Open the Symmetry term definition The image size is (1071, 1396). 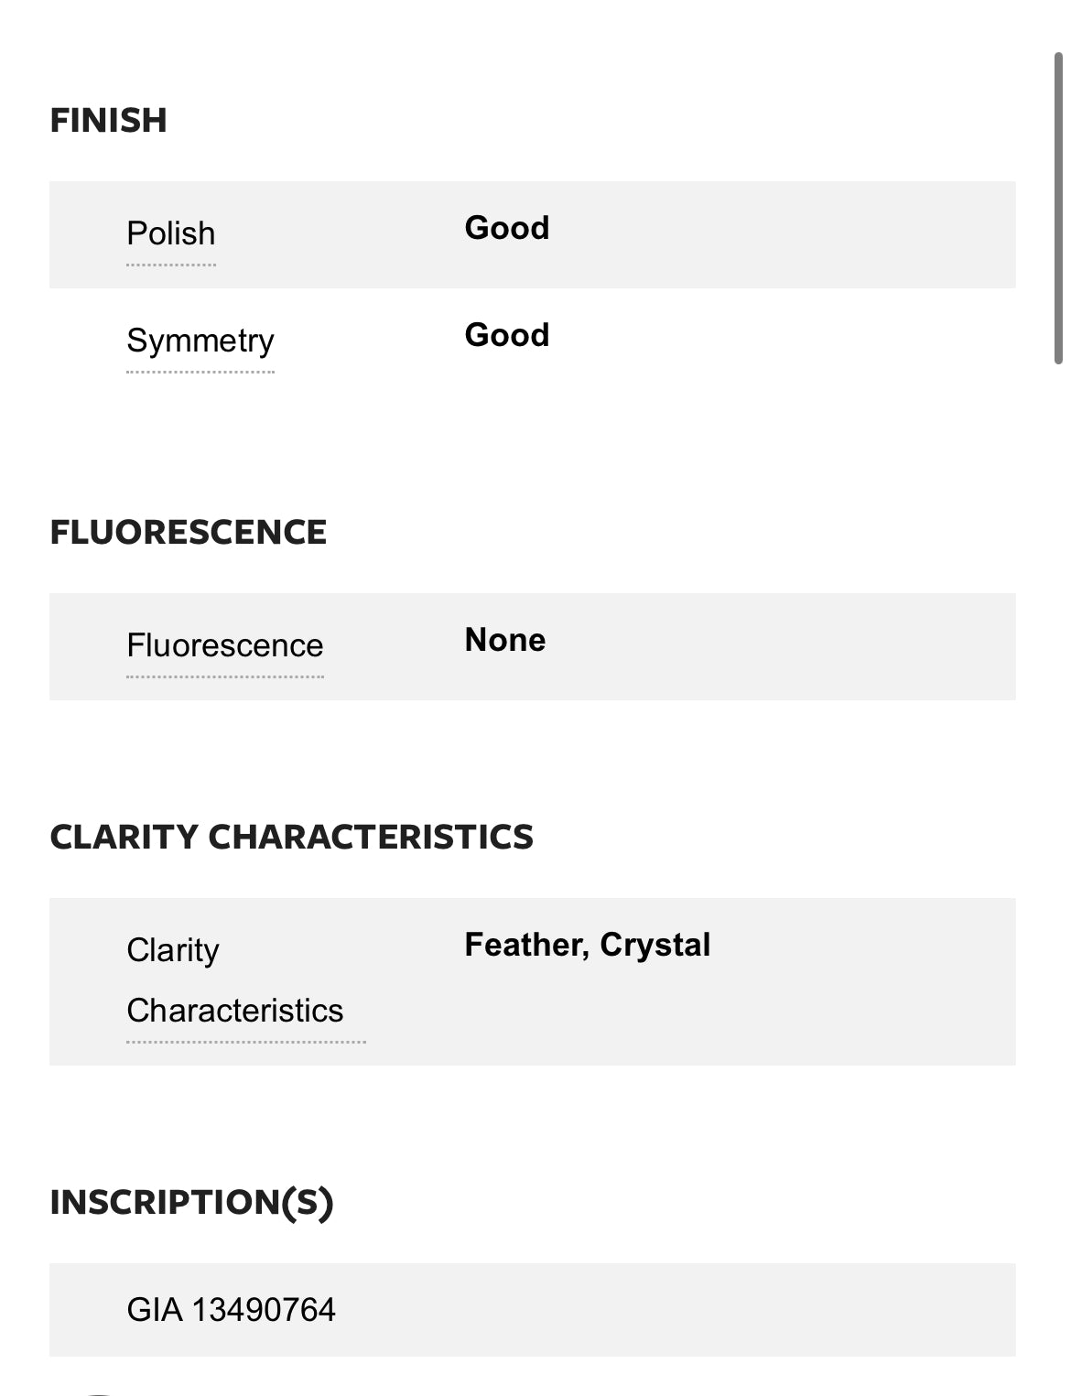200,341
